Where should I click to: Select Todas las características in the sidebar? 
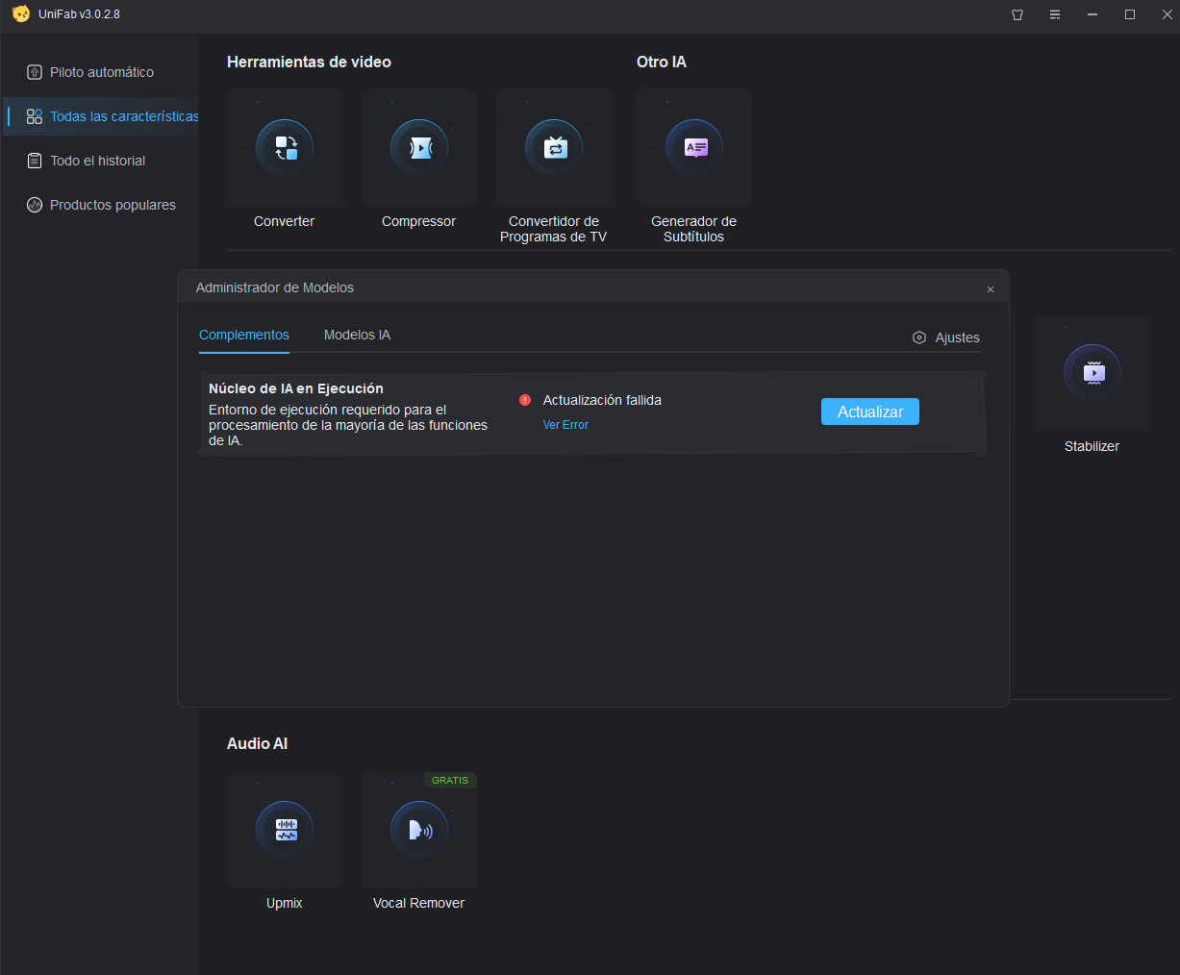(100, 116)
